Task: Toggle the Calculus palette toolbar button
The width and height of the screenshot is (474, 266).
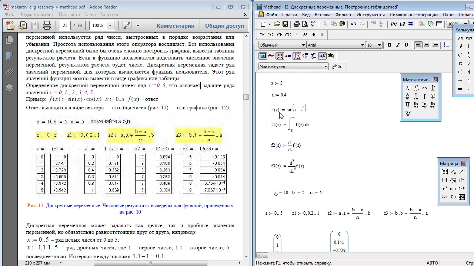Action: [297, 56]
